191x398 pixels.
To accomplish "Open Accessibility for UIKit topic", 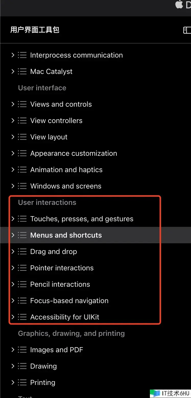I will [x=65, y=317].
